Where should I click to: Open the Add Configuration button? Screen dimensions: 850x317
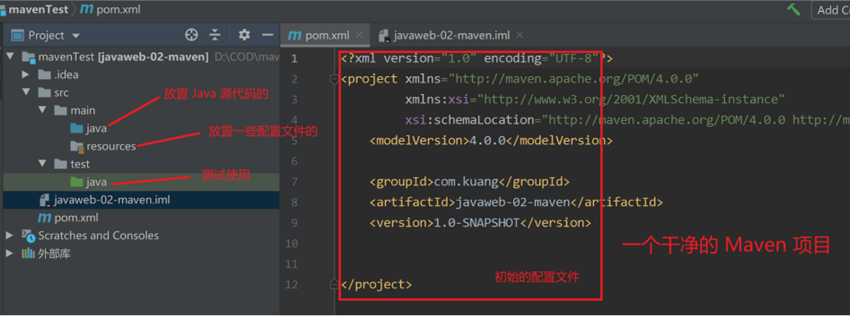831,10
